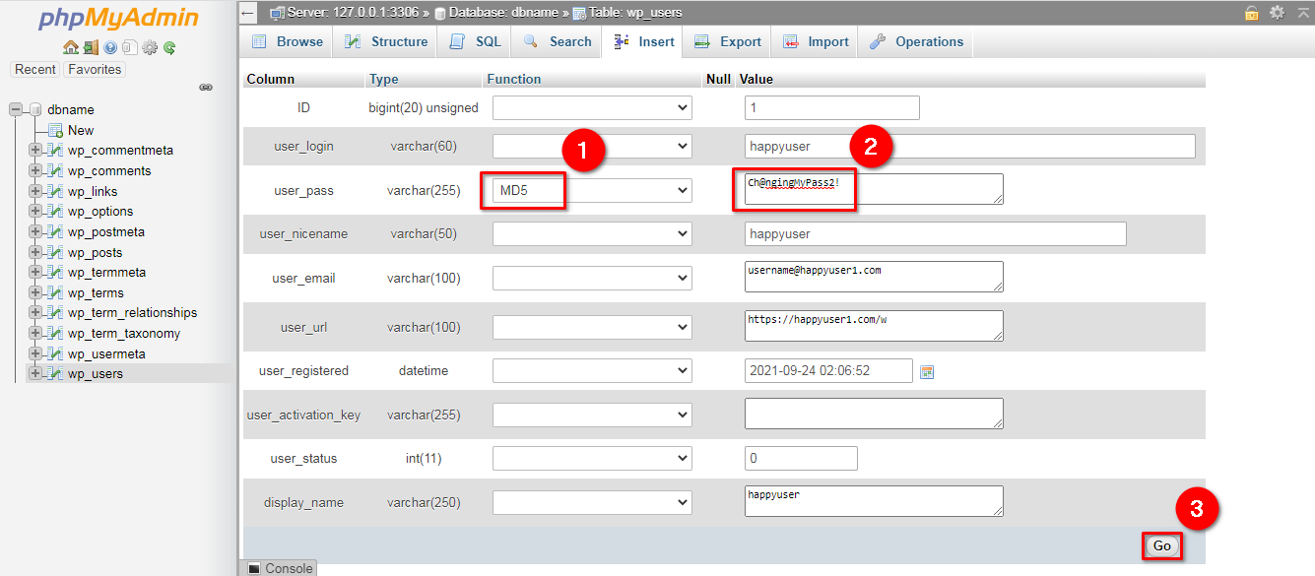
Task: Open Function dropdown for user_url row
Action: 592,327
